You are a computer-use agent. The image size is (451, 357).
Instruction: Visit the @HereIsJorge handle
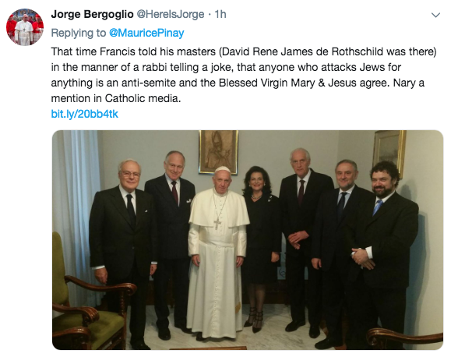pos(170,14)
